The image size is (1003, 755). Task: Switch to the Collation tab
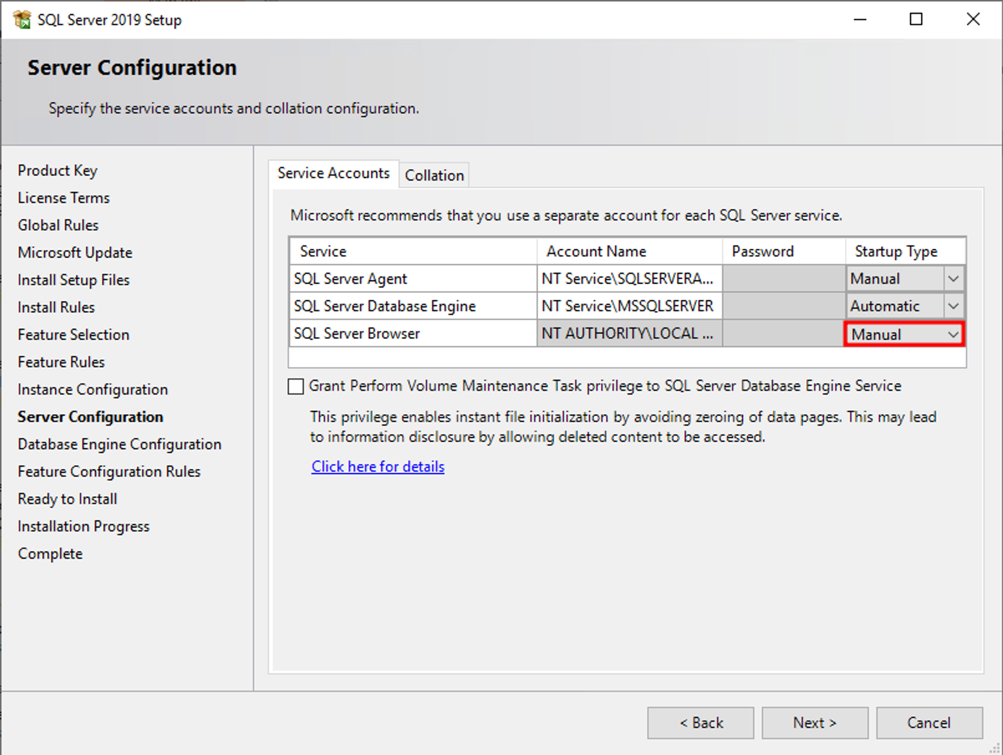point(433,174)
